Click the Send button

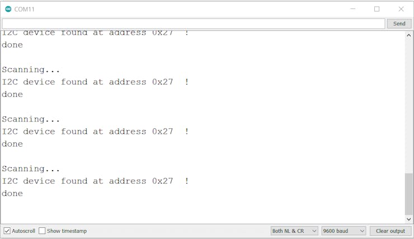tap(399, 24)
